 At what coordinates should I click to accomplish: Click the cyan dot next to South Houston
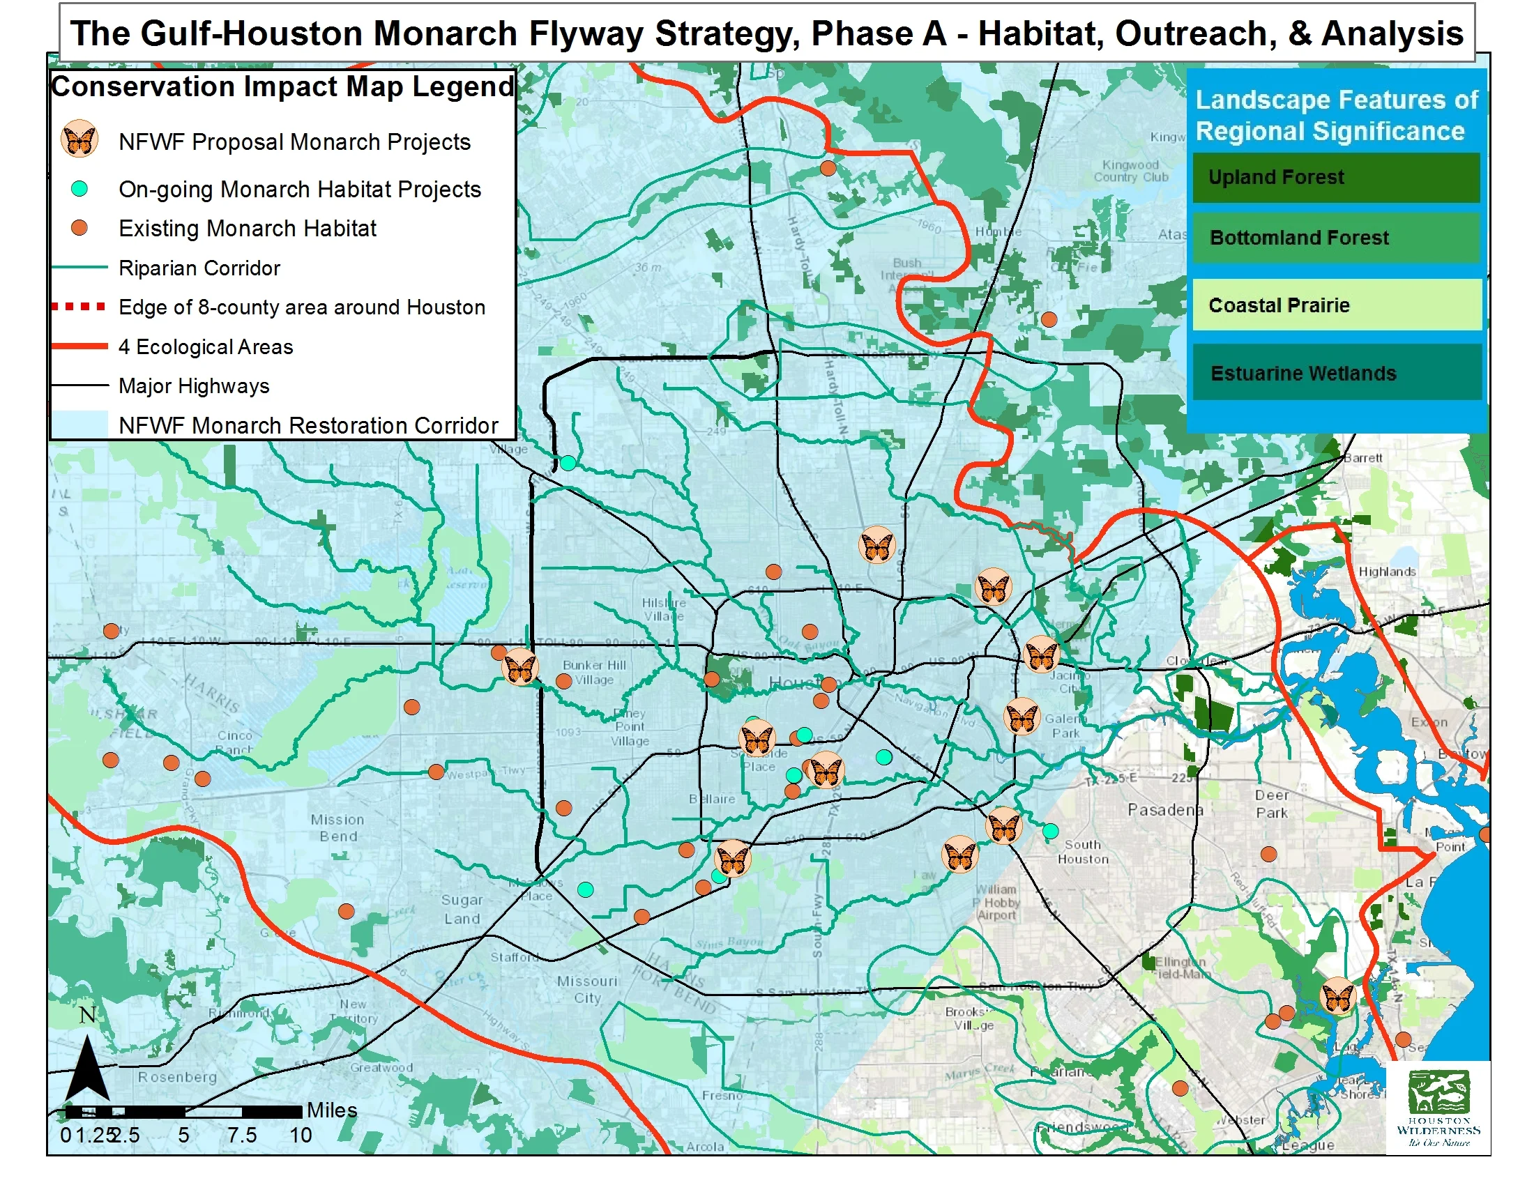(1051, 832)
